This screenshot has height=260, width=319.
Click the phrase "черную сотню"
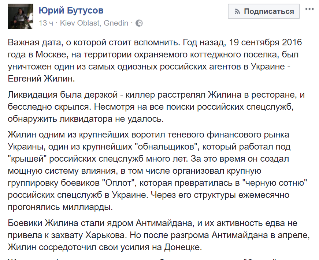click(x=275, y=183)
